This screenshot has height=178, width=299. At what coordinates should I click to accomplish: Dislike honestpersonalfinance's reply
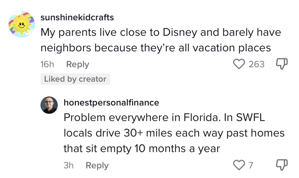tap(282, 165)
